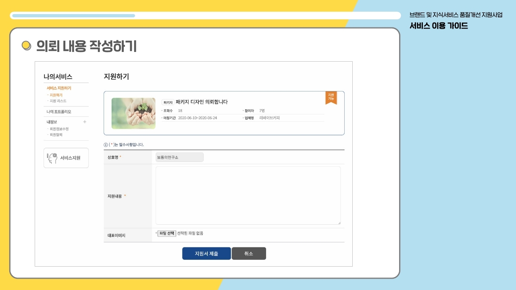Screen dimensions: 516x290
Task: Click the 패키지 category tag
Action: (168, 102)
